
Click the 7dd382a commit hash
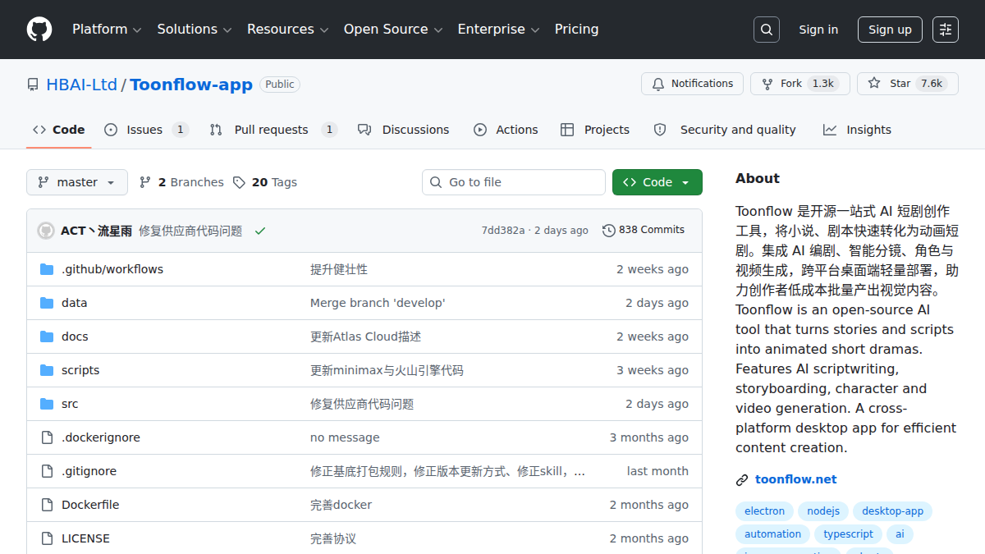click(502, 231)
